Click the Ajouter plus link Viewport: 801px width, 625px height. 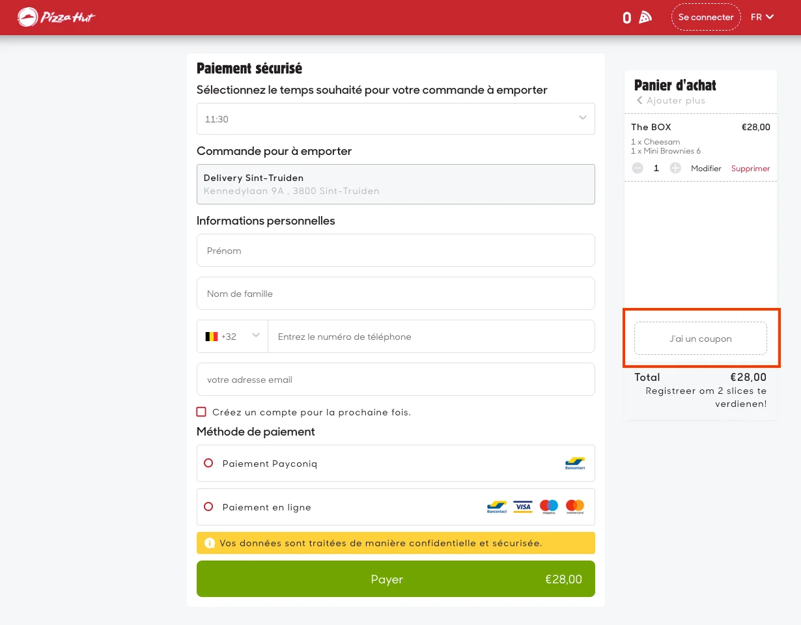671,100
